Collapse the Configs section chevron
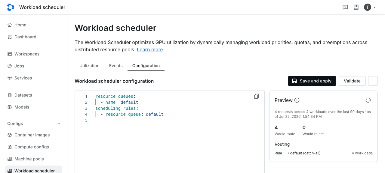Screen dimensions: 385x173 pyautogui.click(x=59, y=124)
